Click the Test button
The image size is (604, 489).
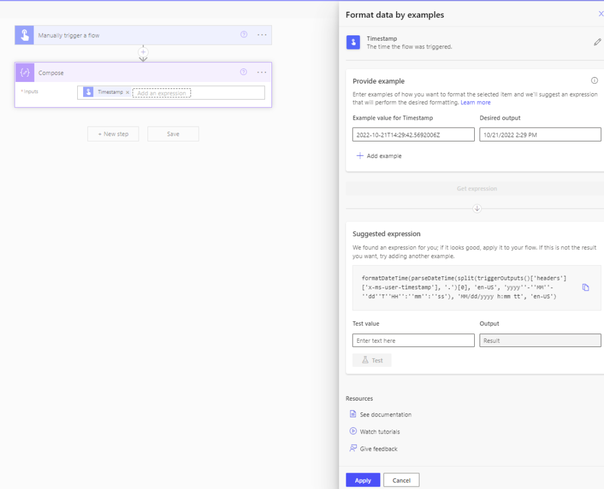(372, 360)
